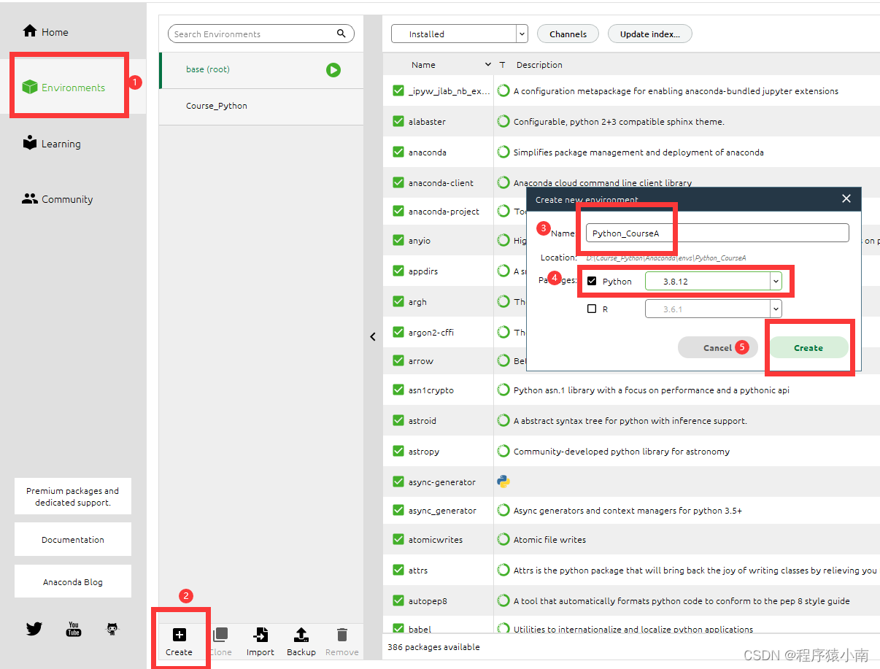Click the Backup environment icon
The image size is (880, 669).
[x=301, y=635]
